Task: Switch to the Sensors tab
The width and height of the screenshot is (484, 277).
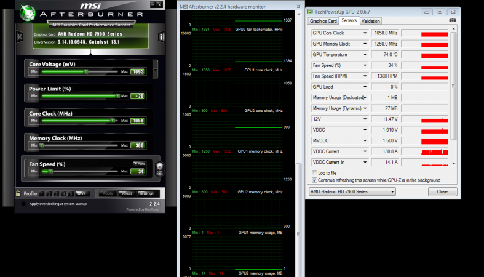Action: (349, 20)
